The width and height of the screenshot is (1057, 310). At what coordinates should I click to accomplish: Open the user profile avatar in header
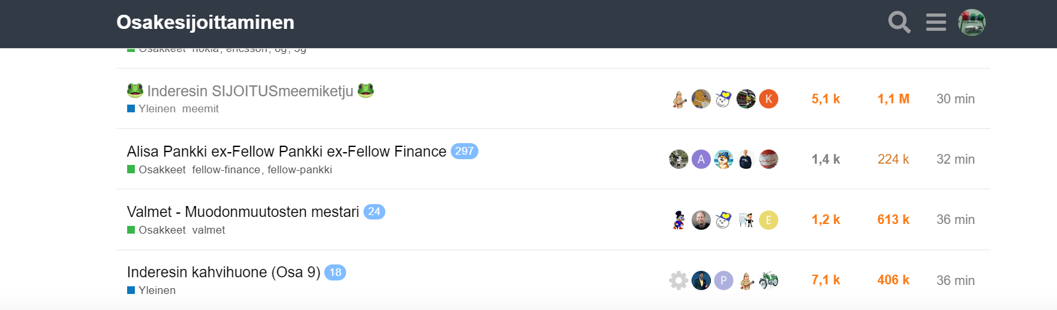click(x=972, y=22)
